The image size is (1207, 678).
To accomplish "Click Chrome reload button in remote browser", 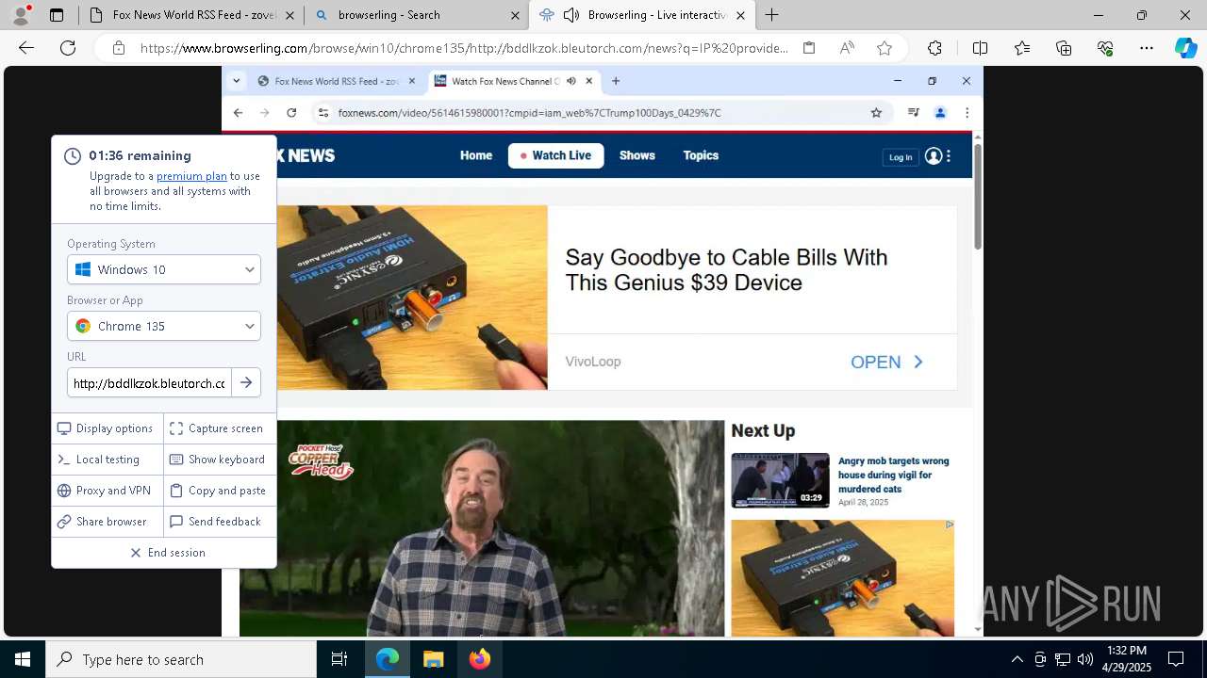I will pos(291,113).
